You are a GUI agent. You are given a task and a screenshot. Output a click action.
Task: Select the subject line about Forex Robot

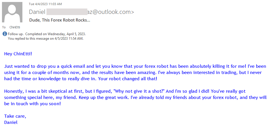coord(60,20)
